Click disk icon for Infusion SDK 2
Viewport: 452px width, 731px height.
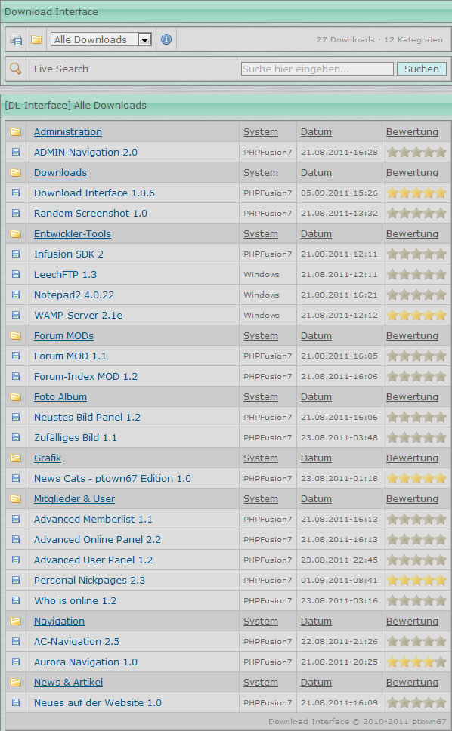[x=16, y=254]
